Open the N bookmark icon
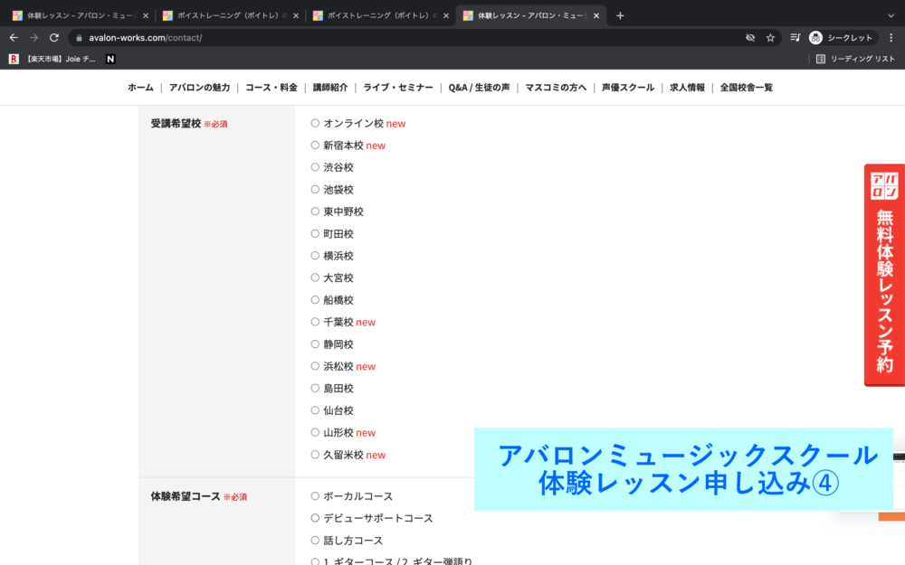 [x=110, y=59]
